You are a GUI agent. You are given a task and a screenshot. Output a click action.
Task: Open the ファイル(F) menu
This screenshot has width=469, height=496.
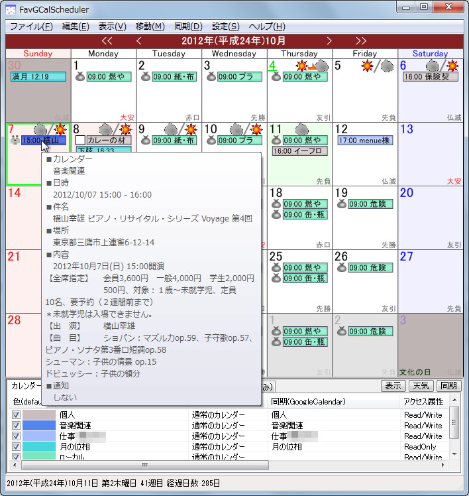31,27
